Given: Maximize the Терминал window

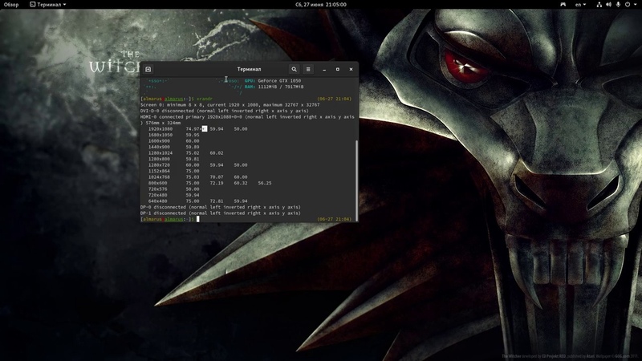Looking at the screenshot, I should (338, 69).
